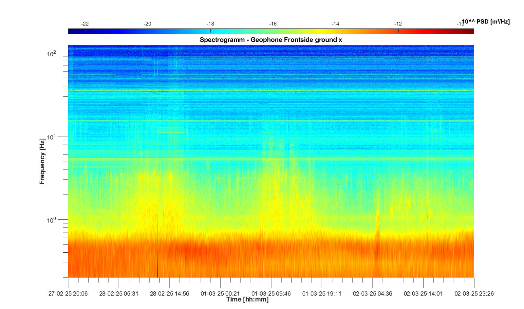
Task: Click the Frequency [Hz] axis label
Action: [42, 161]
